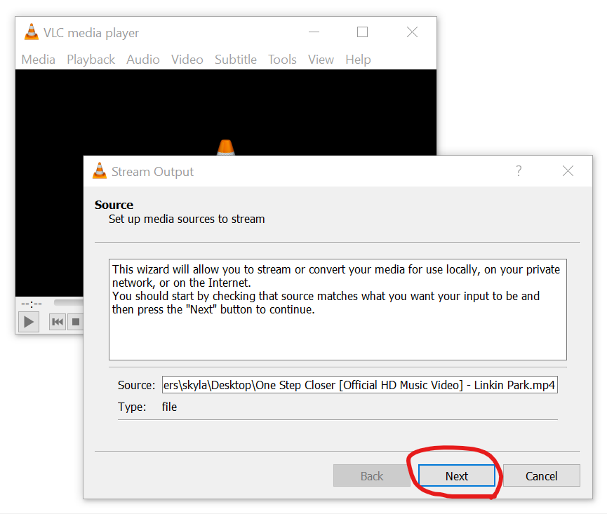Click the Stop playback button in VLC
Image resolution: width=607 pixels, height=514 pixels.
(76, 322)
